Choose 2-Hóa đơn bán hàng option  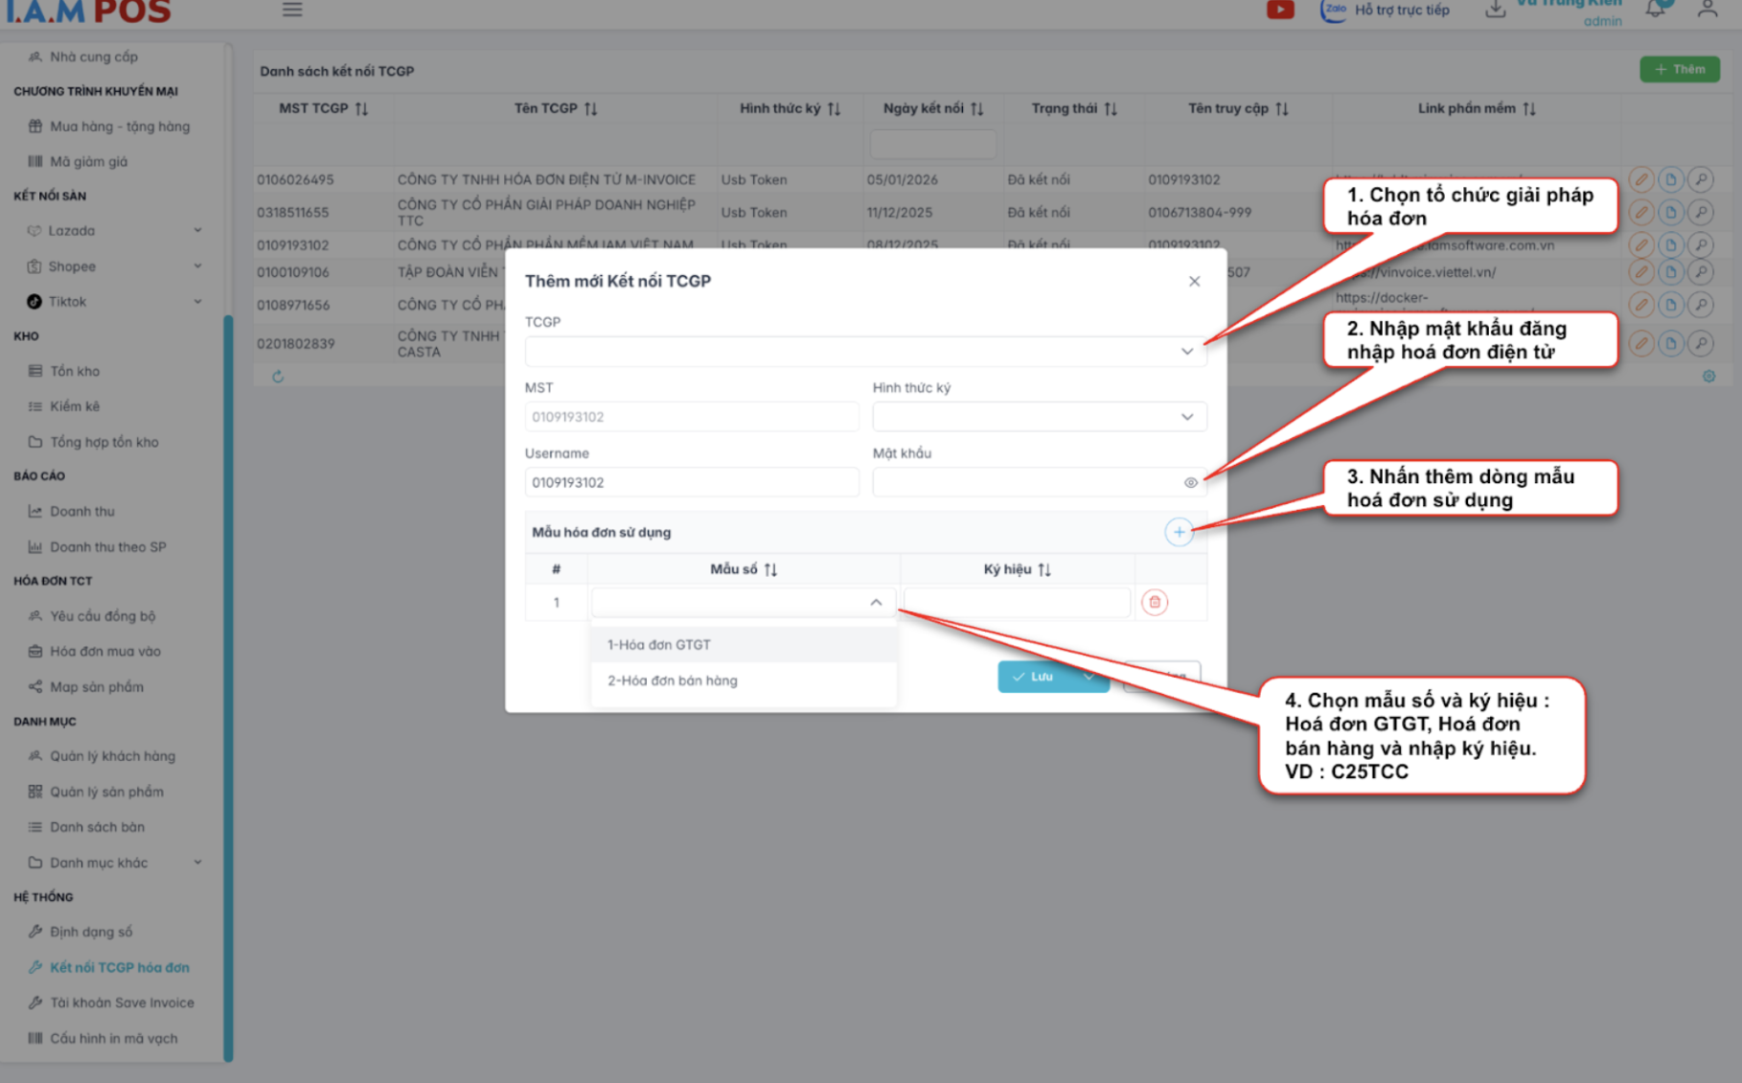(x=673, y=680)
